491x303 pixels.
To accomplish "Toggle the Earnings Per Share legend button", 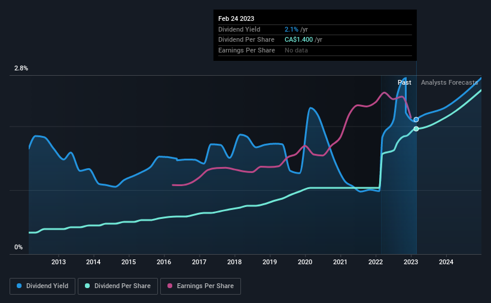I will [200, 286].
